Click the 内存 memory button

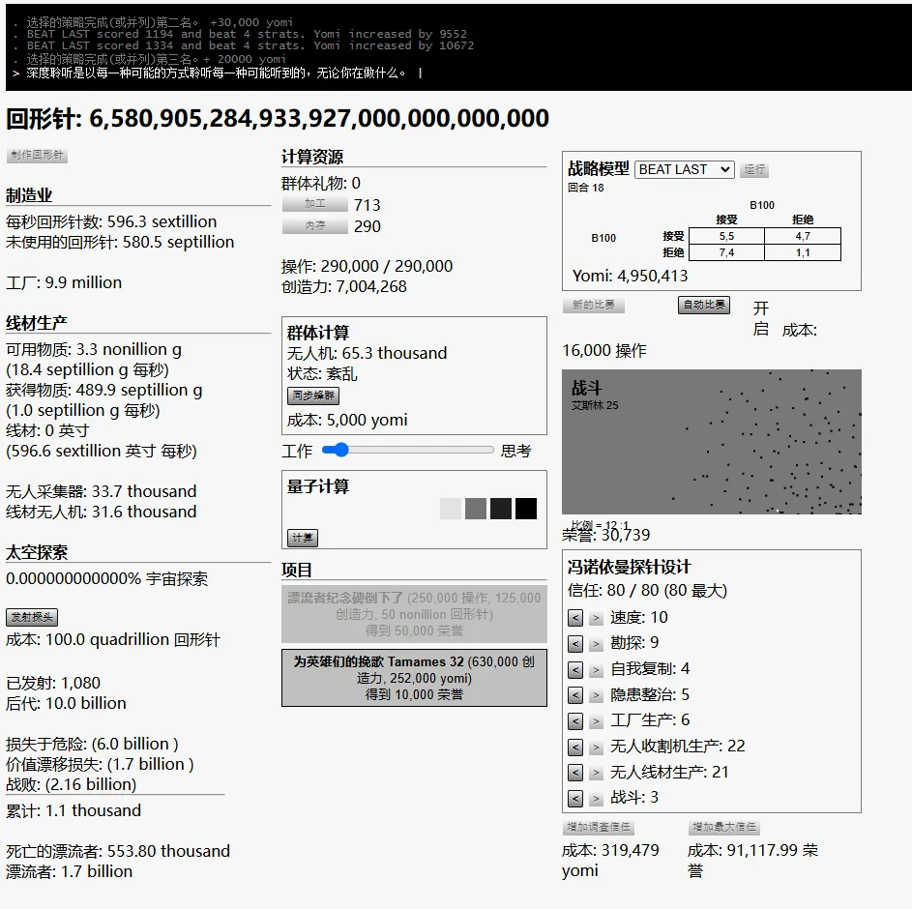click(314, 225)
